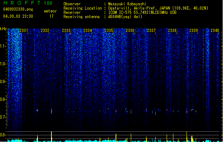Screen dimensions: 223x142
Task: Click the observer name Masayuki Kobayashi
Action: (127, 4)
